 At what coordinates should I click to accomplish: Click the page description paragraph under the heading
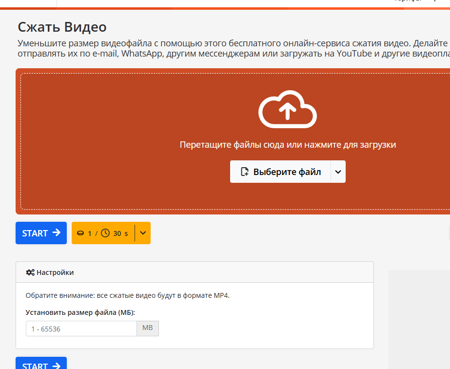[234, 48]
